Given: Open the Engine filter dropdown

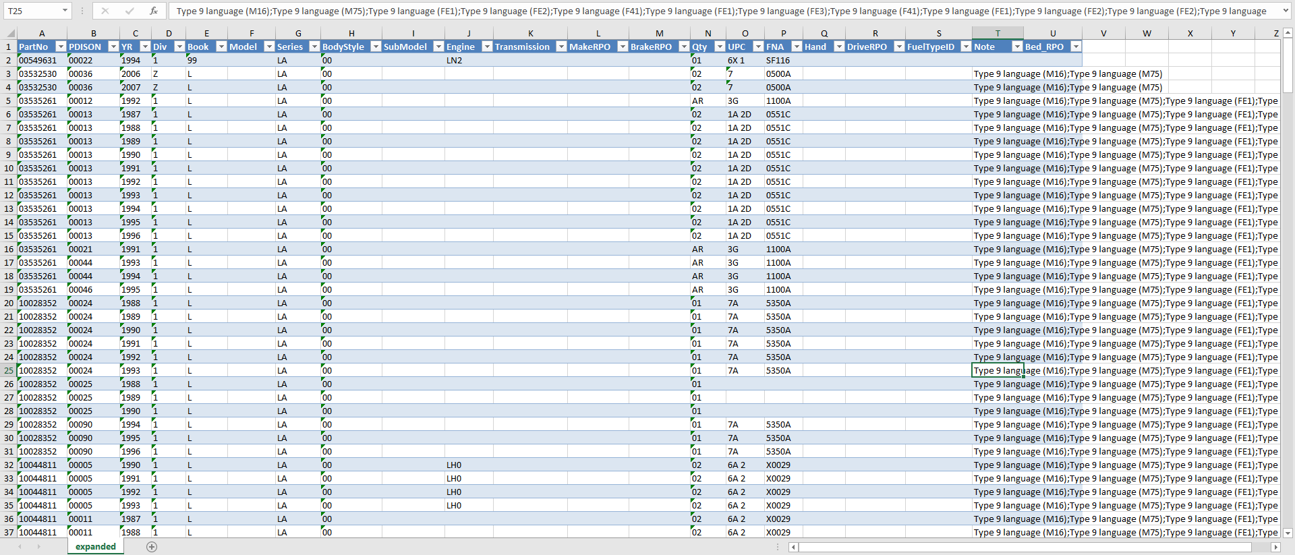Looking at the screenshot, I should (487, 47).
